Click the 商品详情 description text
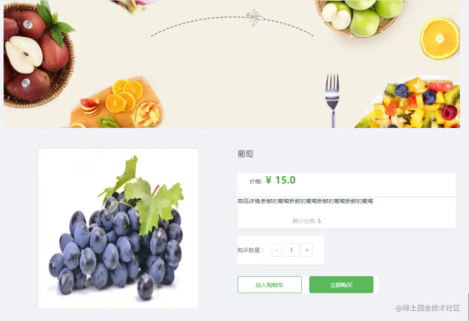 [305, 201]
